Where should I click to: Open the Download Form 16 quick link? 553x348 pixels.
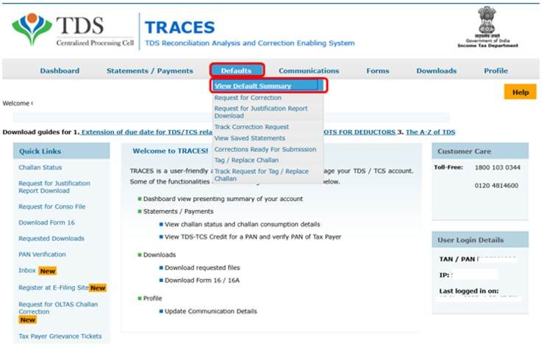[48, 222]
